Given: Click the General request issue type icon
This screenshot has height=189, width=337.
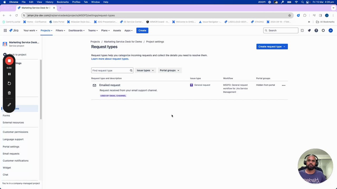Looking at the screenshot, I should 191,85.
